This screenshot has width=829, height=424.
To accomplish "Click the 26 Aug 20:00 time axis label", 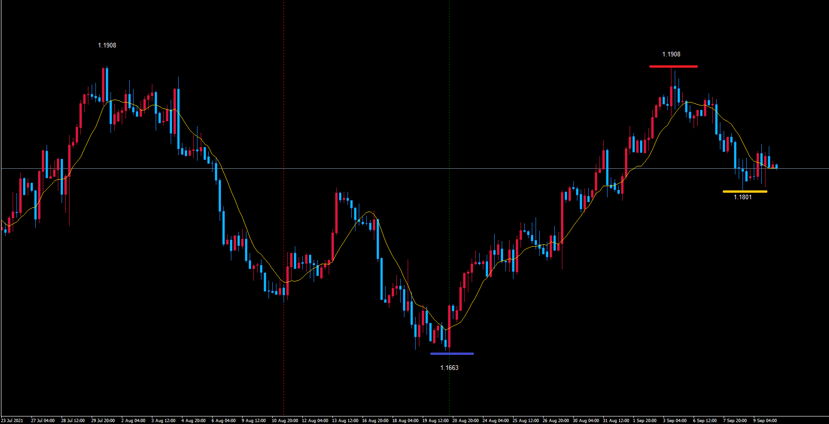I will click(555, 420).
